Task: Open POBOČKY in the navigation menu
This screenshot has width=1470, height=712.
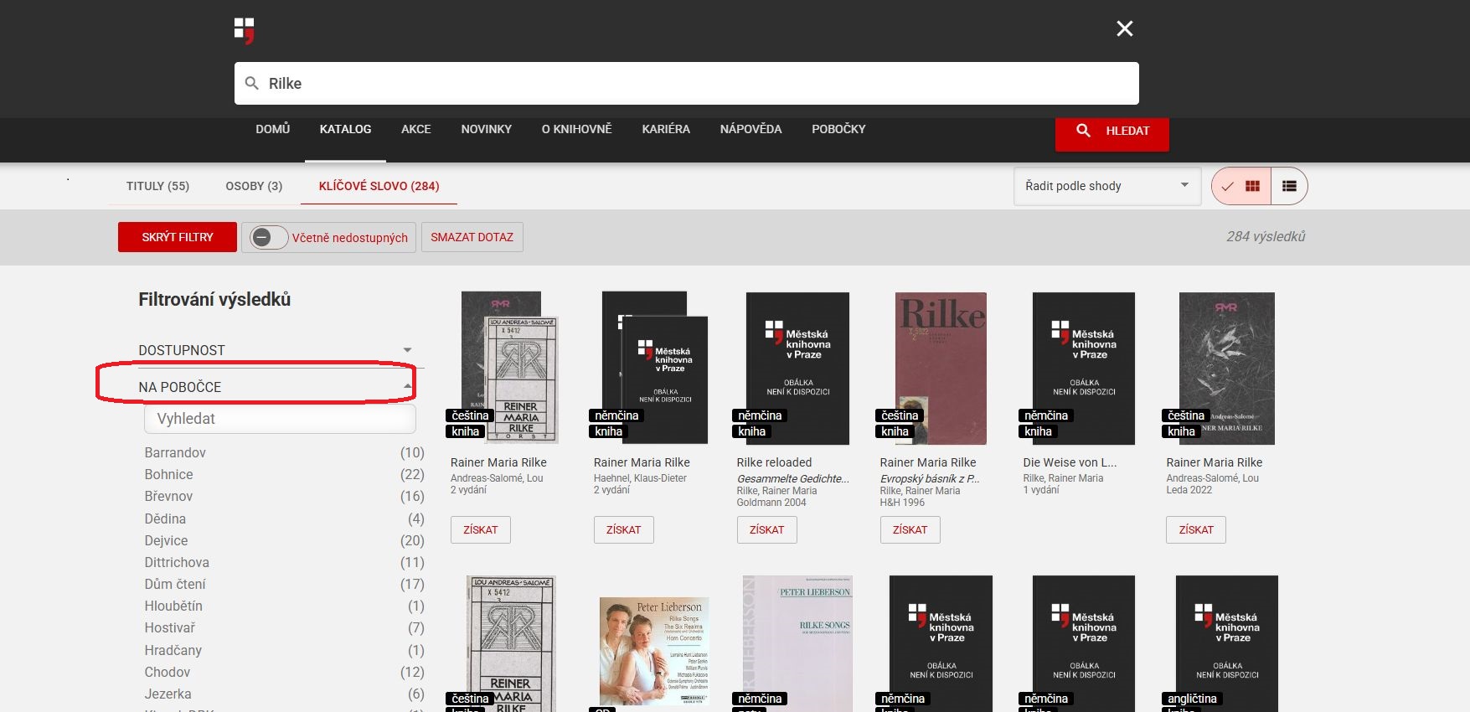Action: 838,129
